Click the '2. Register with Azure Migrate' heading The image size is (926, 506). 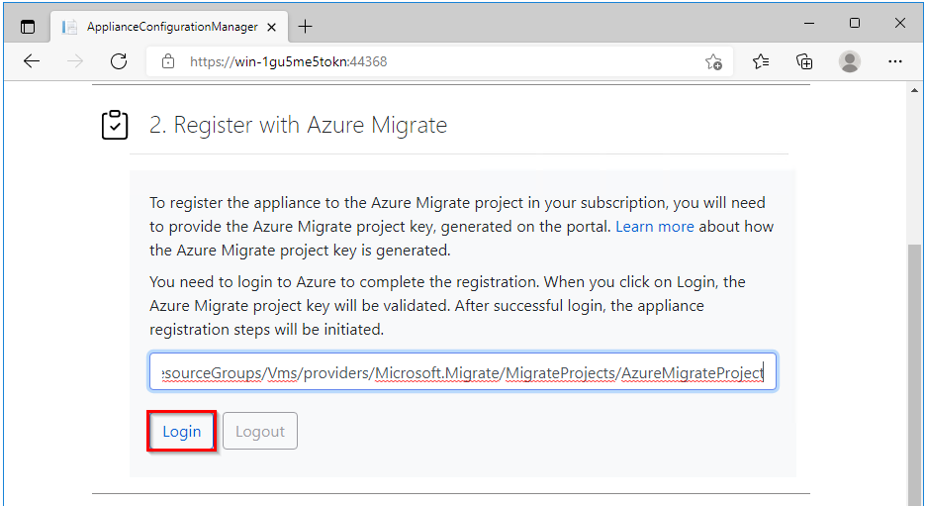click(298, 125)
